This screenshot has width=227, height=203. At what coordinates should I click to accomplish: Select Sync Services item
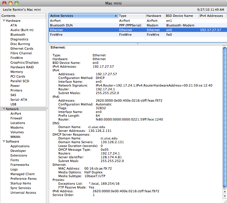point(21,188)
